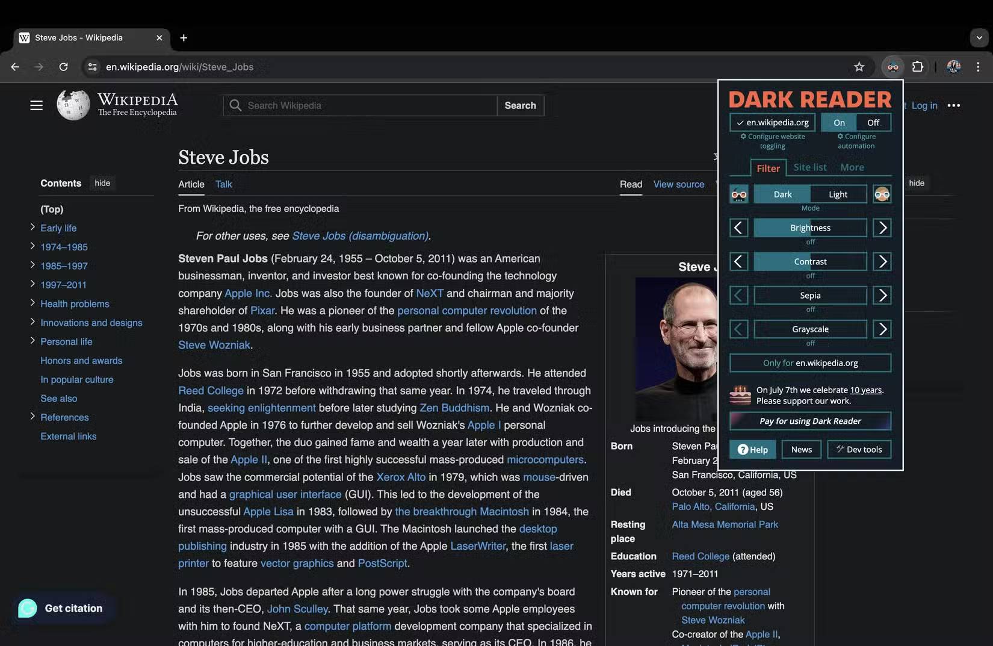This screenshot has width=993, height=646.
Task: Switch to the Site list tab in Dark Reader
Action: coord(809,167)
